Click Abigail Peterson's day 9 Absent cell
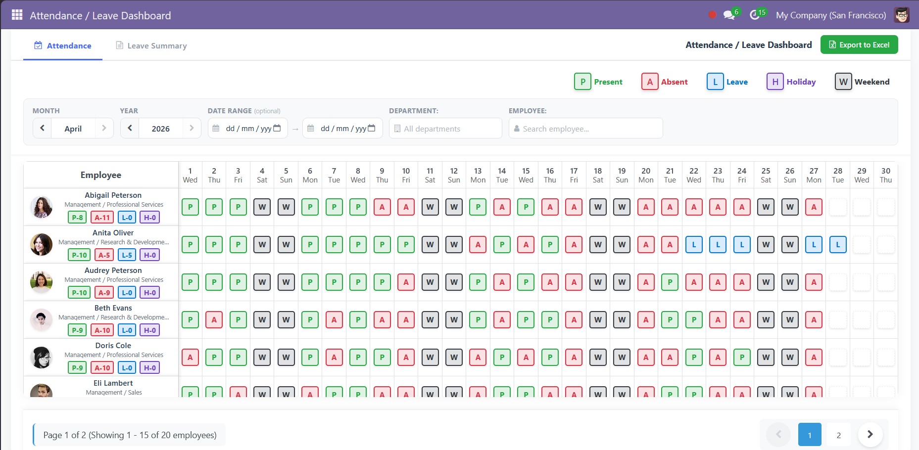Screen dimensions: 919x450 382,207
